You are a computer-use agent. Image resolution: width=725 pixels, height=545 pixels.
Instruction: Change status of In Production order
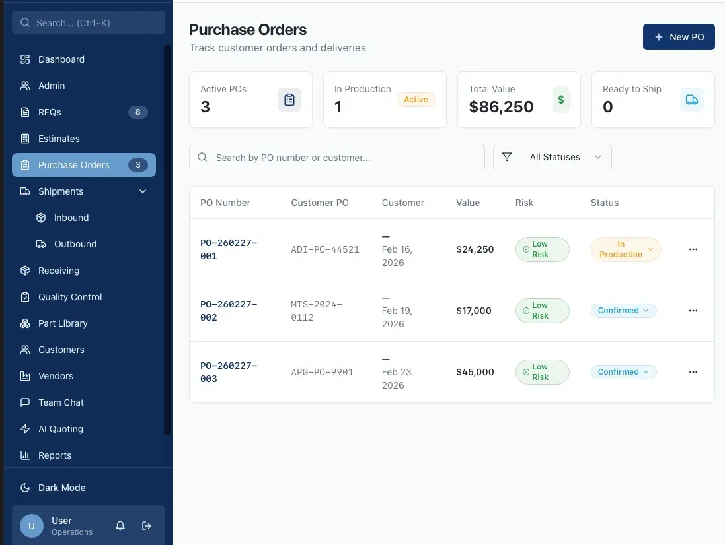click(626, 249)
